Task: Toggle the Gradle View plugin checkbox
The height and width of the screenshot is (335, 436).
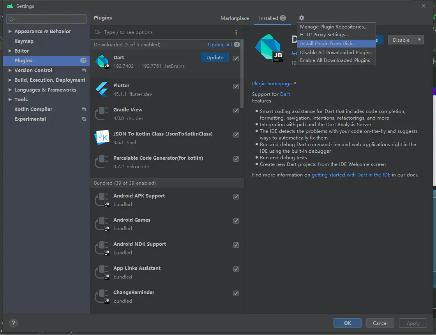Action: coord(236,111)
